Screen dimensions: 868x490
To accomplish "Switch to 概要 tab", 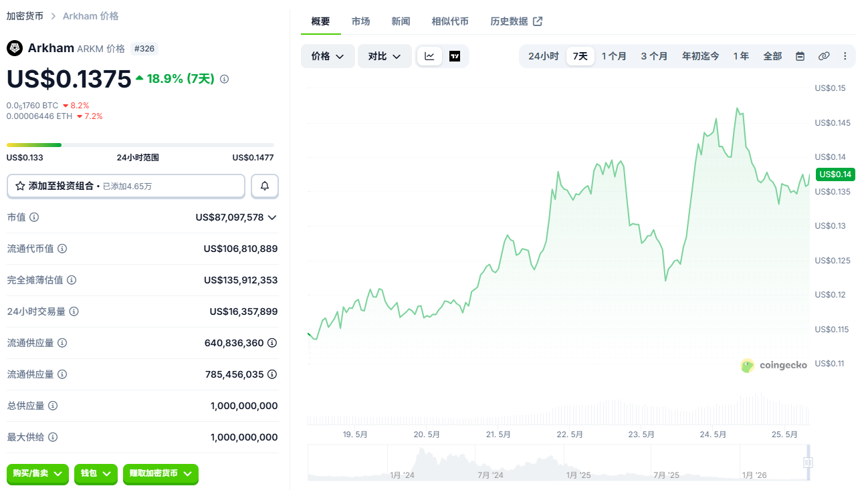I will [321, 21].
